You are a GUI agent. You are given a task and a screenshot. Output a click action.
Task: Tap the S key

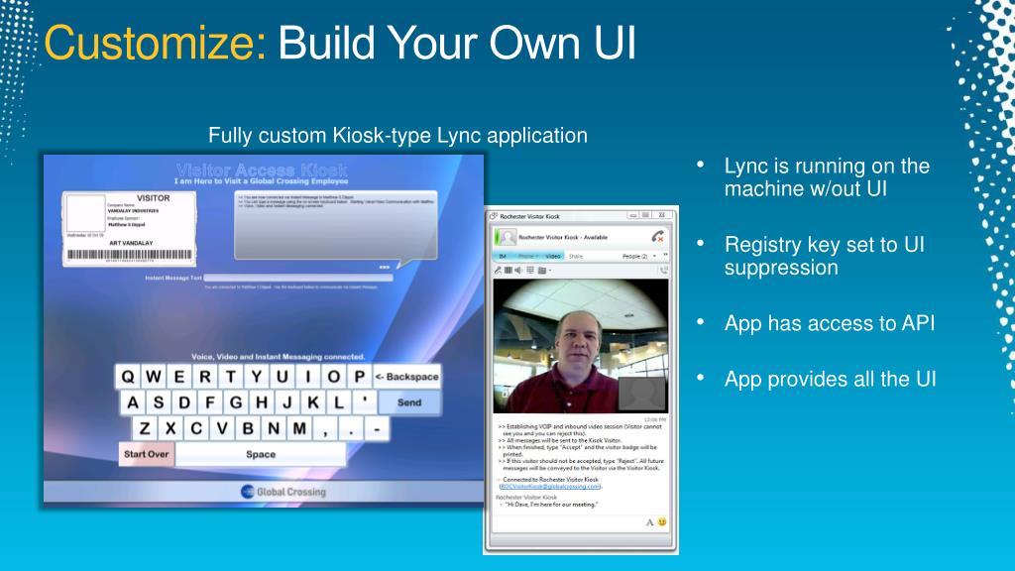click(x=159, y=402)
